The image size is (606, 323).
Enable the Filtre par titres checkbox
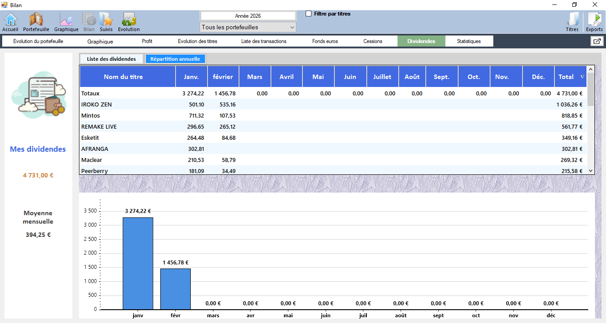(x=309, y=14)
